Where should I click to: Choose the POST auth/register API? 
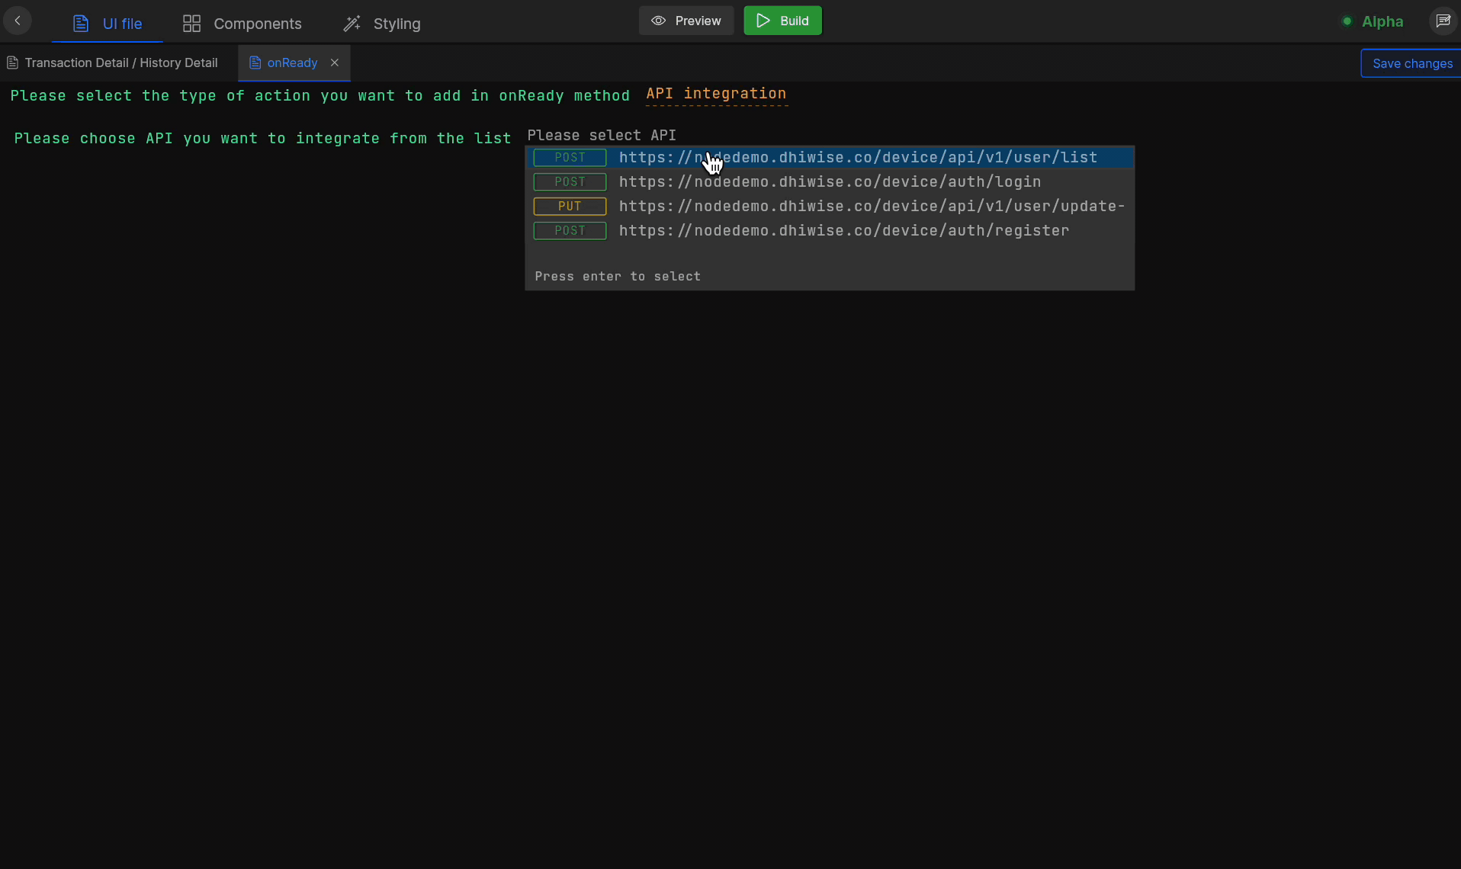[830, 230]
